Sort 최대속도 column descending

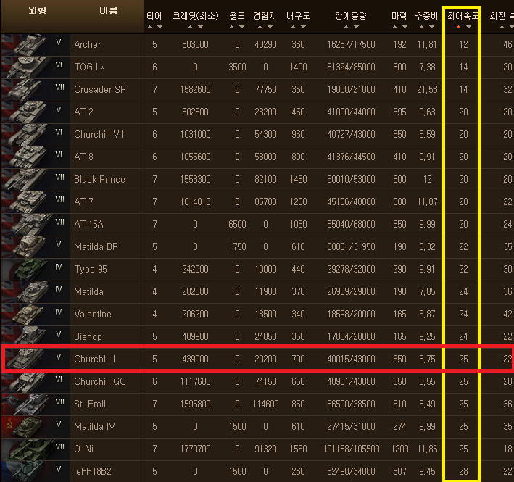tap(468, 27)
